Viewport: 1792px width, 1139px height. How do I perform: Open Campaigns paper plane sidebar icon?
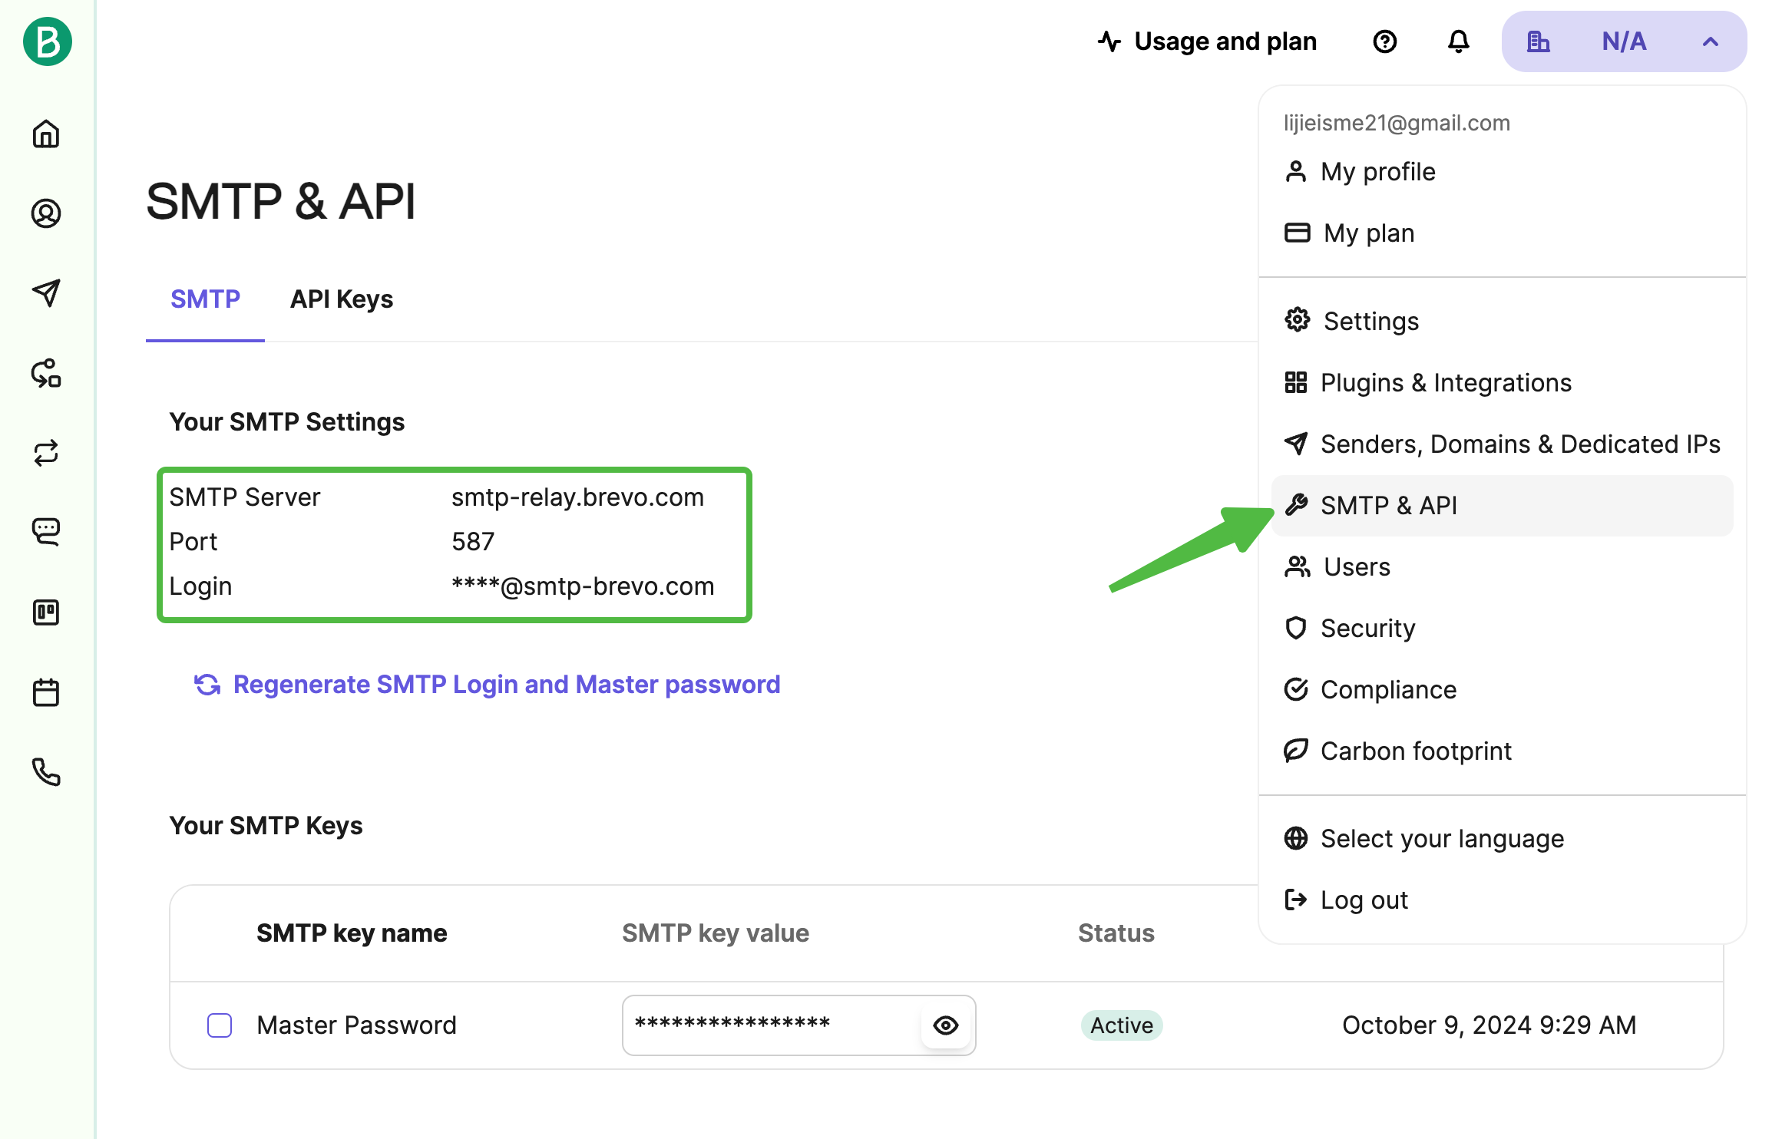(x=46, y=292)
